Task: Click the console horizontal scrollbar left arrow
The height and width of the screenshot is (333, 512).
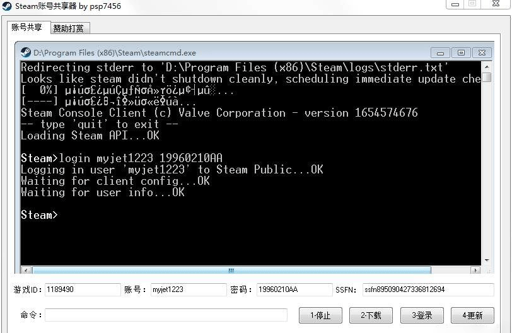Action: click(25, 271)
